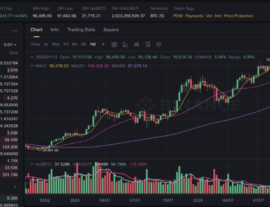Click the Range value 6.99%
Screen dimensions: 270x207
249,57
